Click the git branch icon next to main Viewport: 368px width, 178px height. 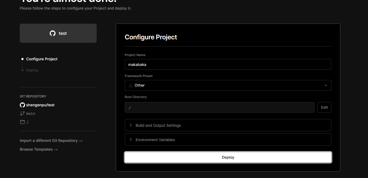(x=22, y=113)
